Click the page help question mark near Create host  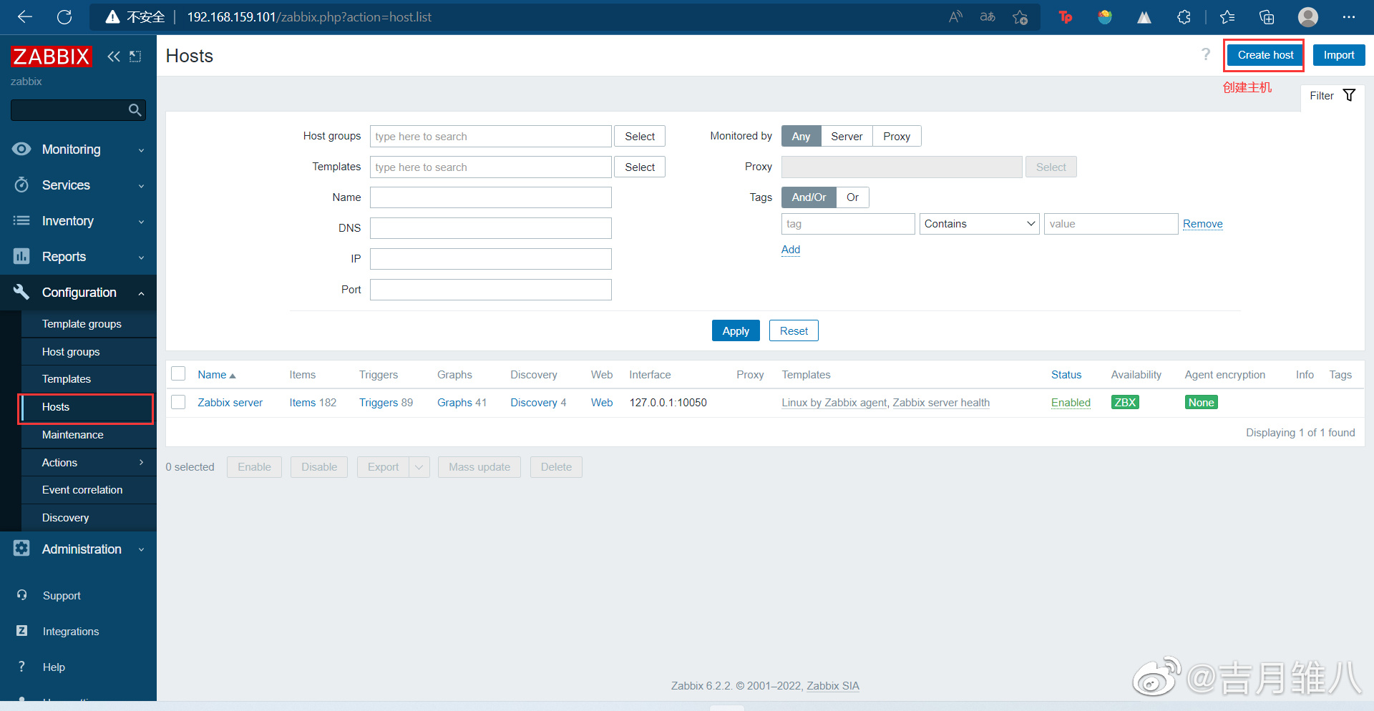click(1206, 55)
